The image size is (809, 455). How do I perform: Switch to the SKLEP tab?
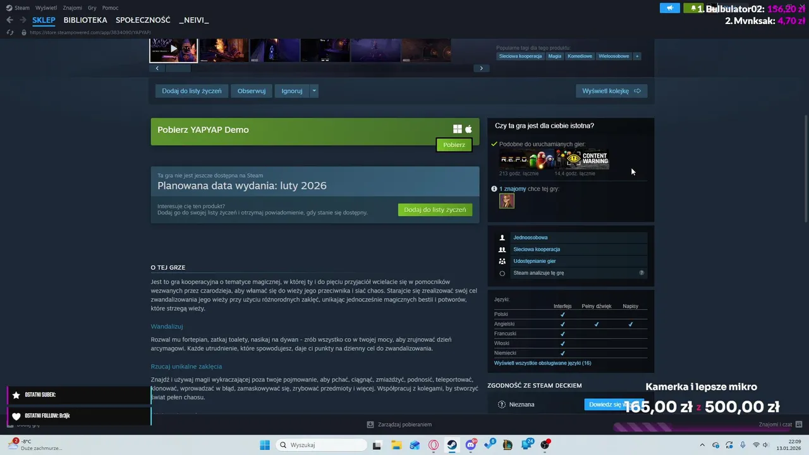pyautogui.click(x=44, y=20)
